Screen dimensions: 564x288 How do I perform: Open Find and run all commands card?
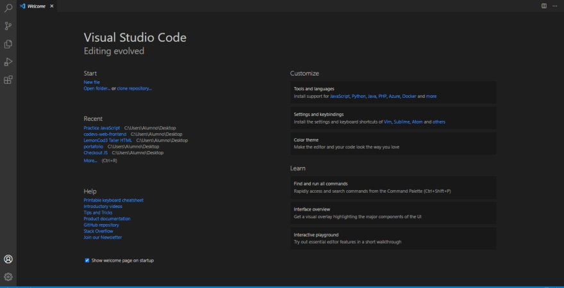pos(393,188)
